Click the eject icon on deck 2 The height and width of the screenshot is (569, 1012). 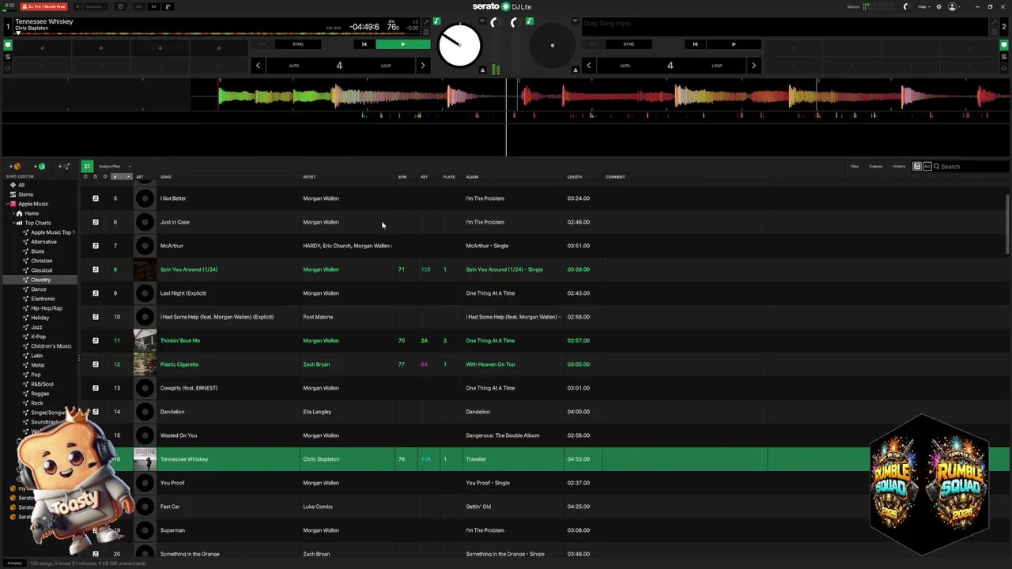coord(576,70)
